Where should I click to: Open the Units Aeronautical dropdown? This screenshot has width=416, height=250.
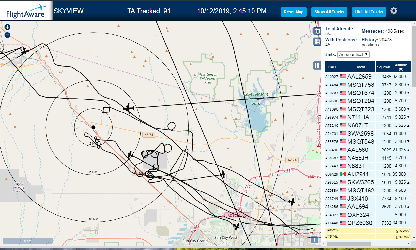pyautogui.click(x=353, y=55)
